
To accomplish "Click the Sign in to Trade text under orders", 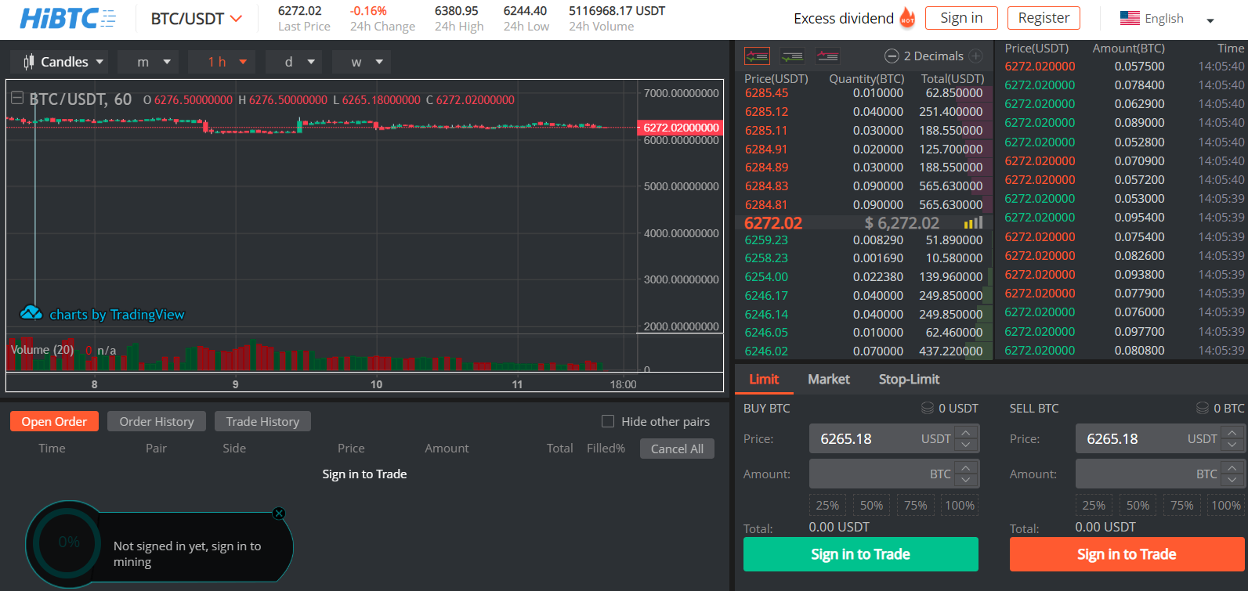I will point(364,474).
